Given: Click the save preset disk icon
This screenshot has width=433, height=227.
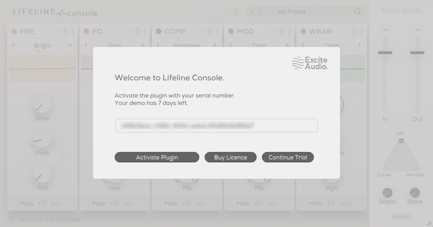Looking at the screenshot, I should (235, 11).
